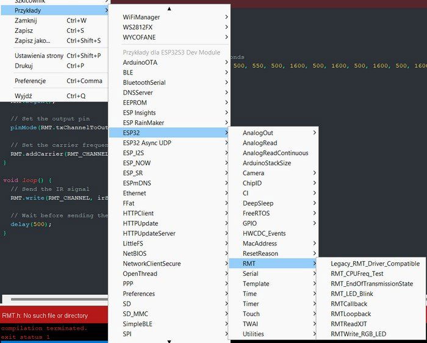The height and width of the screenshot is (343, 427).
Task: Open NetworkClientSecure examples submenu
Action: (x=169, y=264)
